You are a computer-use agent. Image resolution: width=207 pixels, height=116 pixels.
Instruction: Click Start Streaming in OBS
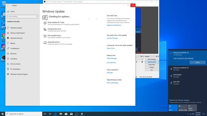pos(152,59)
